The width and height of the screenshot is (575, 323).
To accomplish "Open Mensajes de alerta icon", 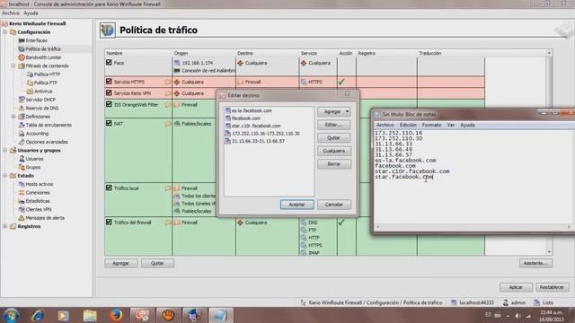I will pyautogui.click(x=22, y=217).
